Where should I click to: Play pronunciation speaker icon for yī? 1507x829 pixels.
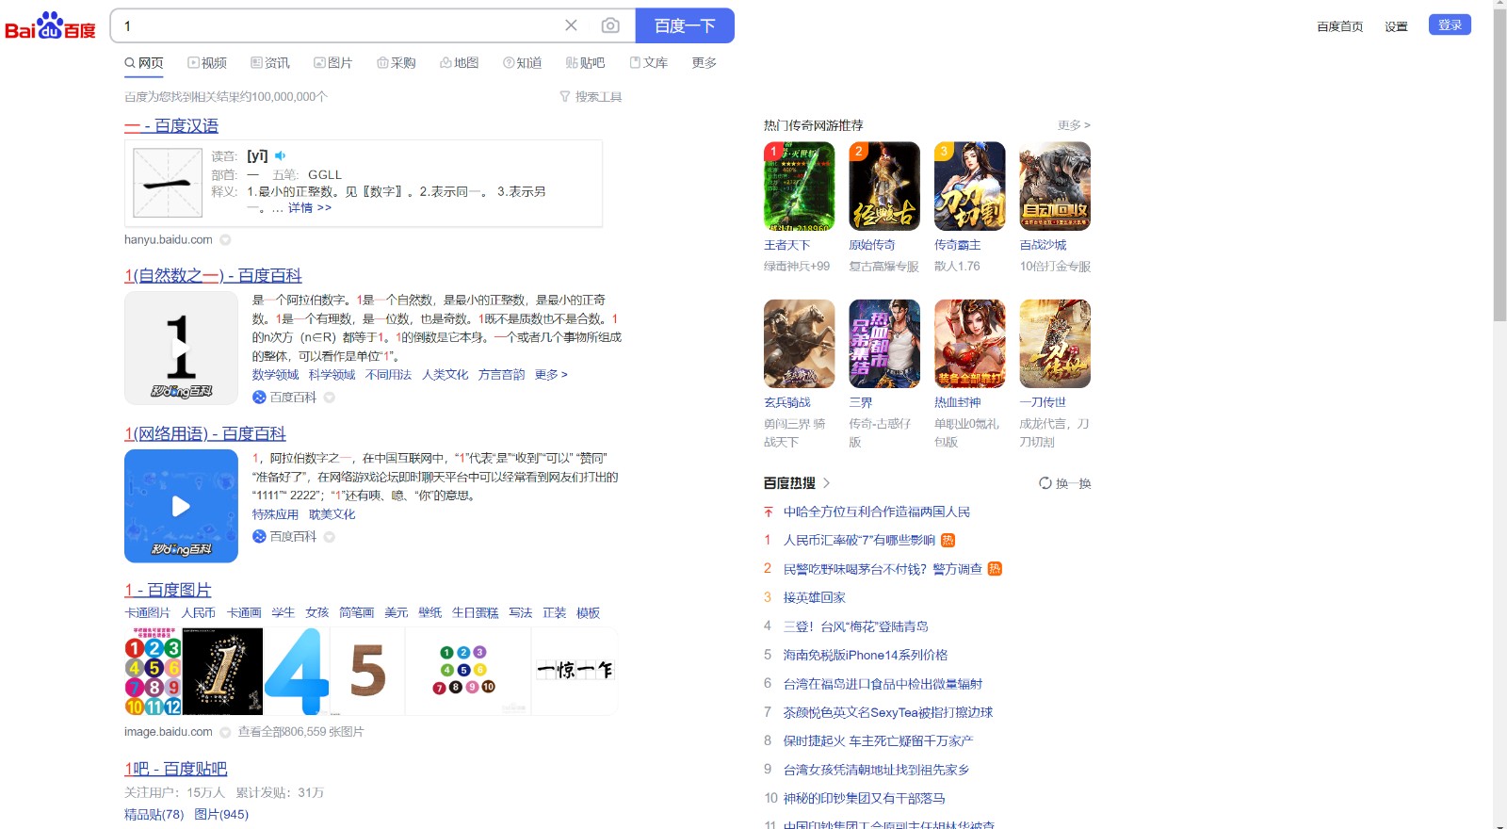point(280,155)
